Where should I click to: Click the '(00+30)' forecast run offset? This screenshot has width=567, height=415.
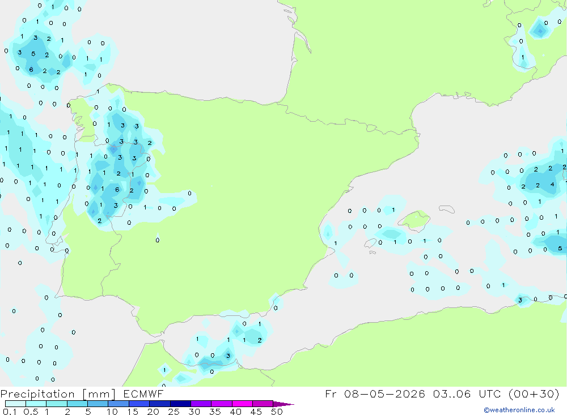coord(534,393)
